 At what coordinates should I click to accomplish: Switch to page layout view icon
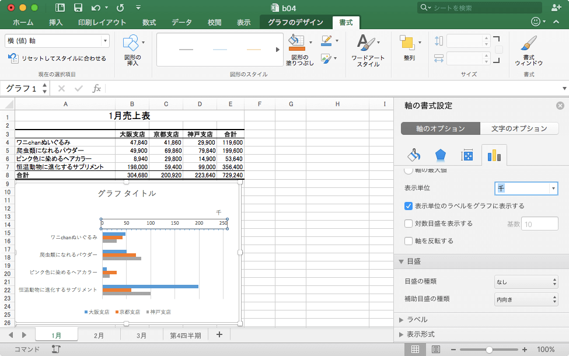click(x=436, y=350)
